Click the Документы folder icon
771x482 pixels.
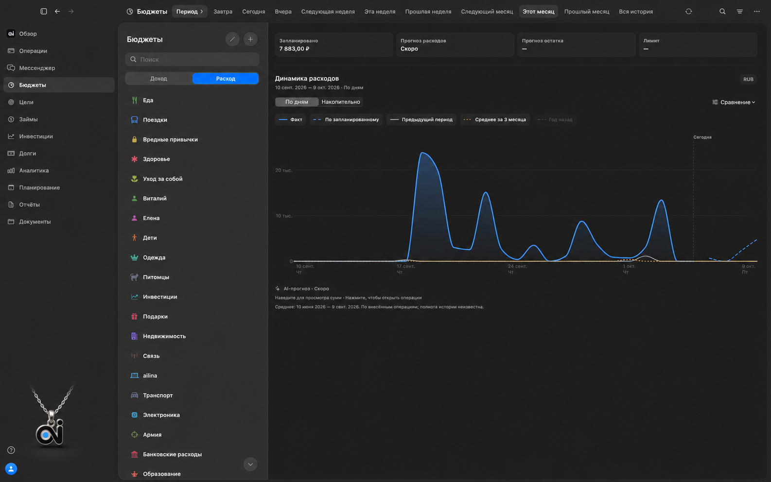(x=11, y=222)
